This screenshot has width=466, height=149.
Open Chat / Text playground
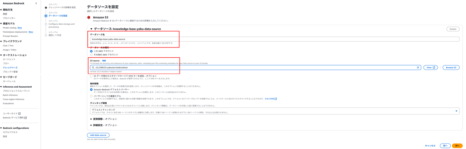pos(8,46)
